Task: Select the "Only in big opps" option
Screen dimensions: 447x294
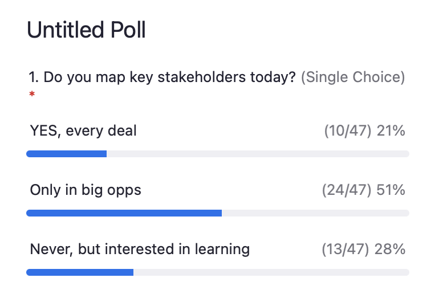Action: tap(86, 190)
